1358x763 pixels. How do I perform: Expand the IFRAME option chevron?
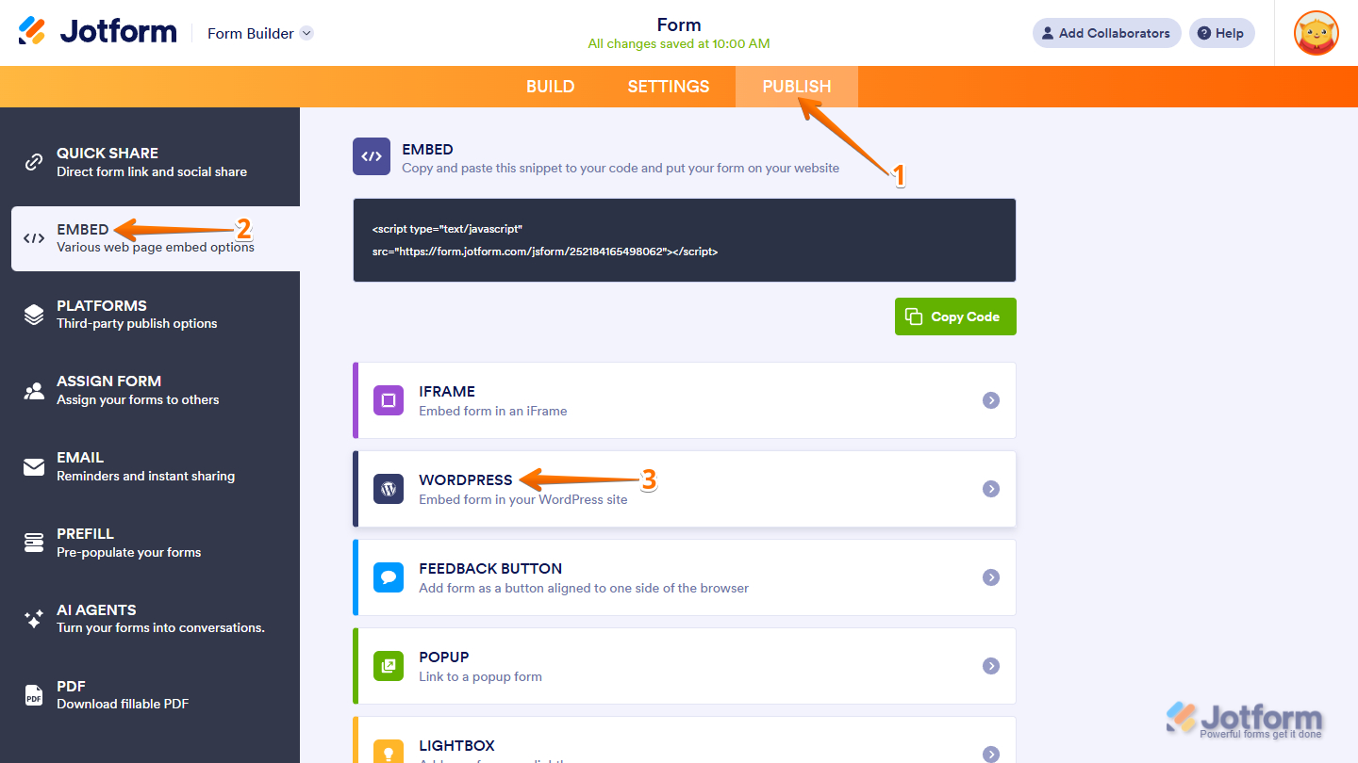coord(991,400)
